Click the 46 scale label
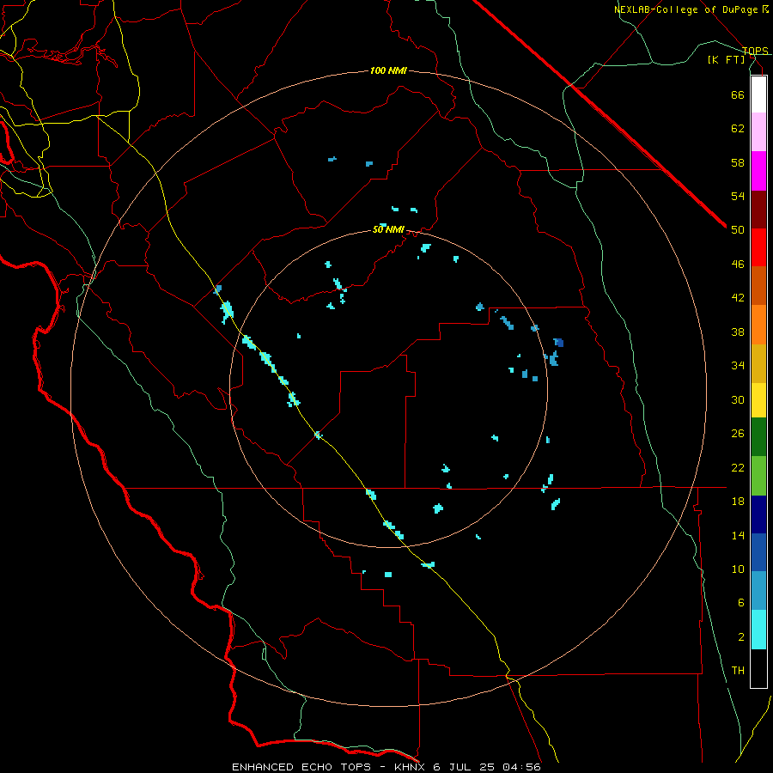Viewport: 773px width, 773px height. [738, 265]
